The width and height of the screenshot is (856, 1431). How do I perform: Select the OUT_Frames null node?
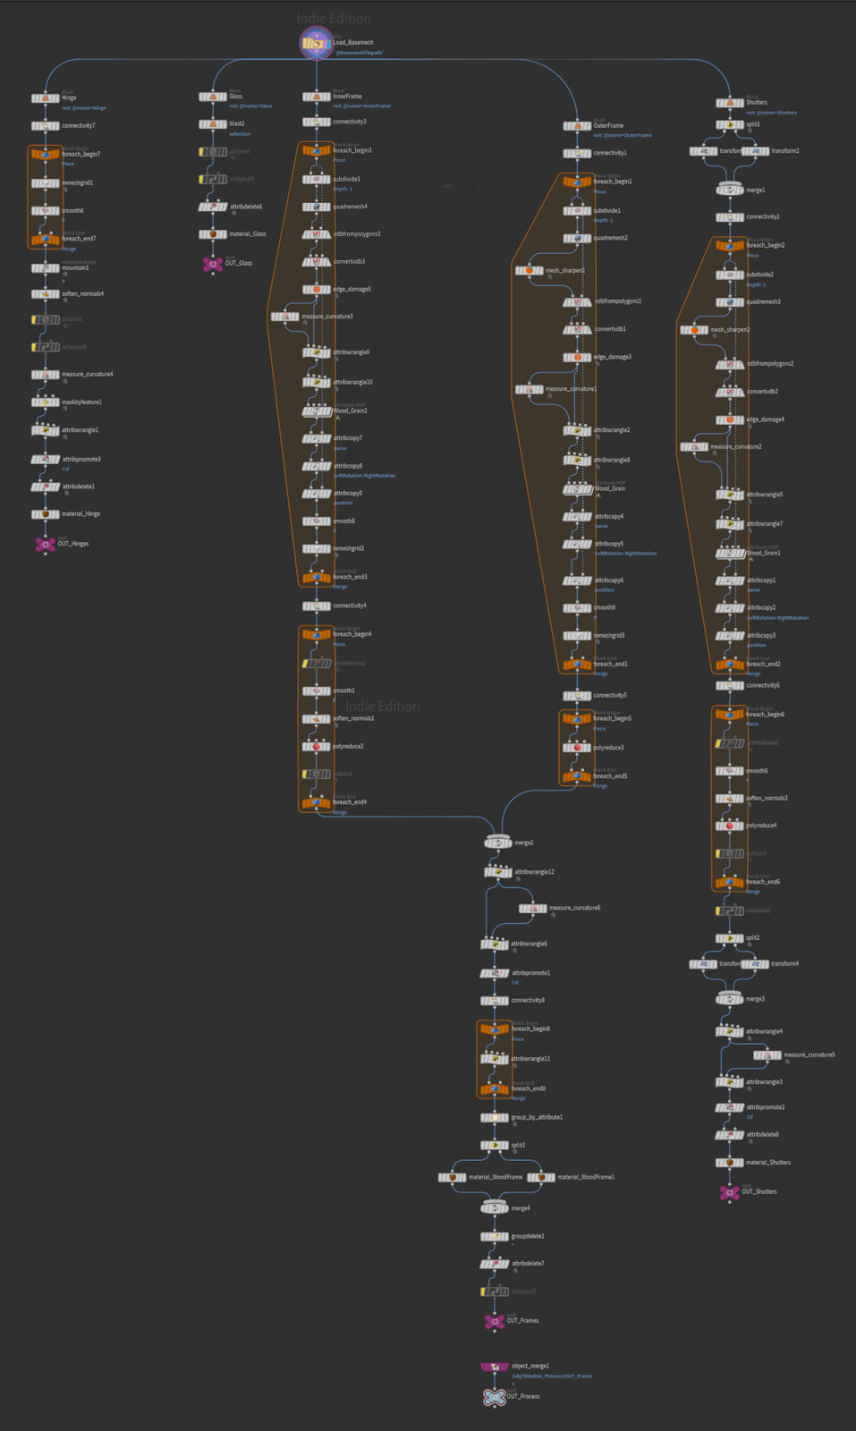coord(494,1321)
